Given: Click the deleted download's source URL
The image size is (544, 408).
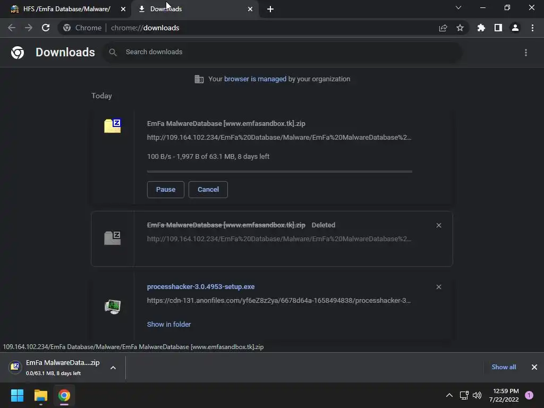Looking at the screenshot, I should coord(279,239).
